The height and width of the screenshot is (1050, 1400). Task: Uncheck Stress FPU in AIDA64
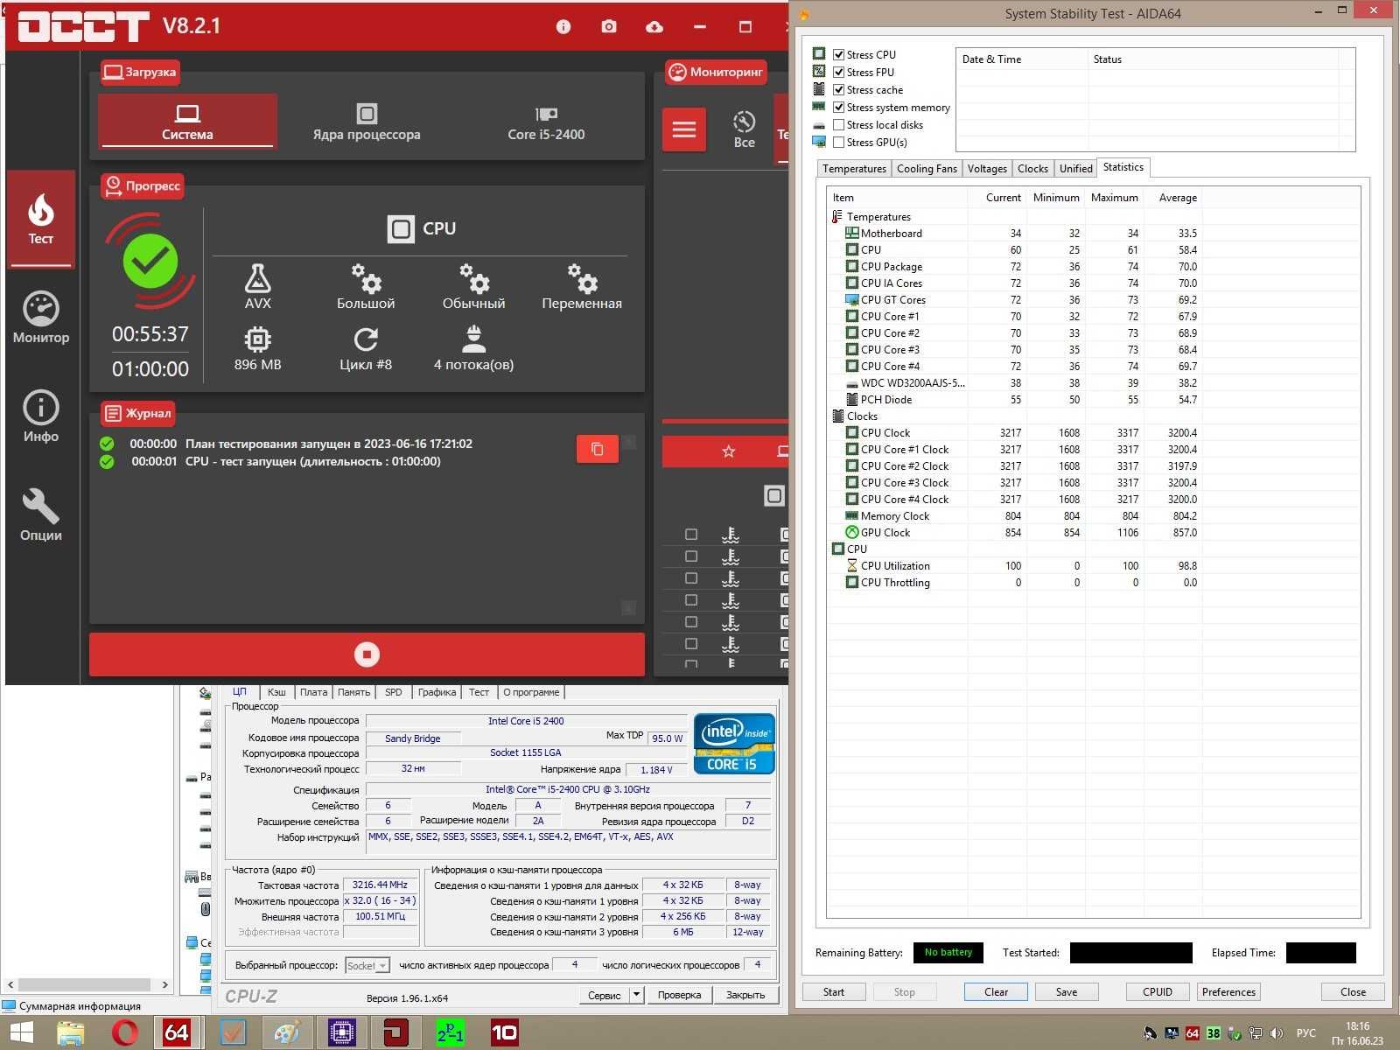pos(838,72)
